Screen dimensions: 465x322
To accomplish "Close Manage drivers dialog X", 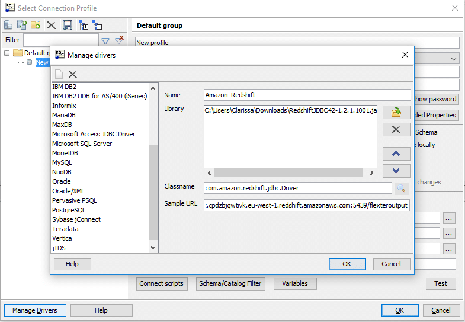I will tap(405, 55).
